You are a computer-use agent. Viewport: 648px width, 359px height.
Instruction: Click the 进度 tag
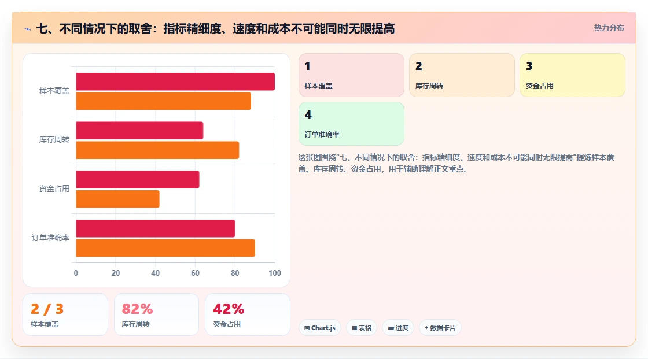[x=398, y=328]
